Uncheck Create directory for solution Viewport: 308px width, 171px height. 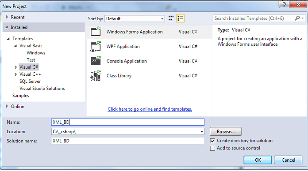tap(212, 141)
